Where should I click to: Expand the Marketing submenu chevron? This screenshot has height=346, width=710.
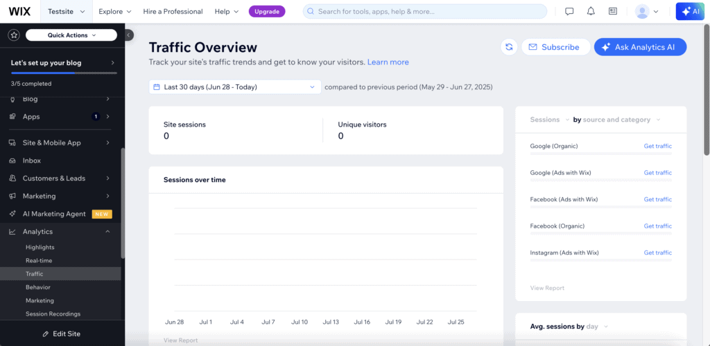pyautogui.click(x=107, y=196)
